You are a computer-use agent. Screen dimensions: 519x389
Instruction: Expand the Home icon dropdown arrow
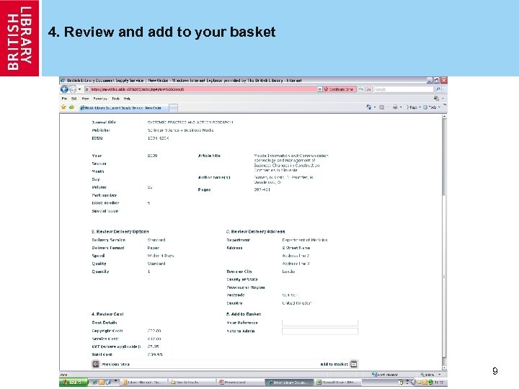coord(375,107)
